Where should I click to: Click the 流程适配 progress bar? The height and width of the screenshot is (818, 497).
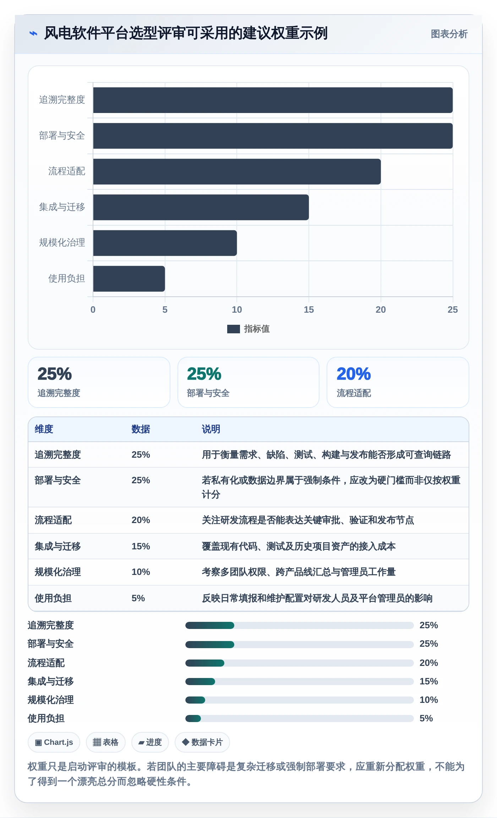(300, 663)
